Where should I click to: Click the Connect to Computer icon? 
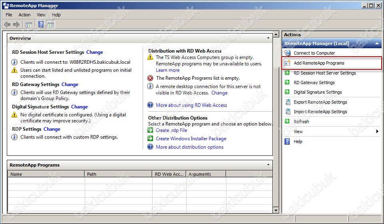(287, 53)
